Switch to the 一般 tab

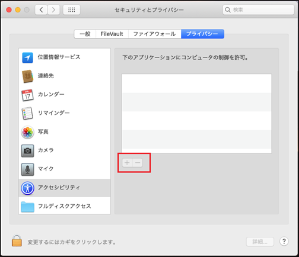point(85,34)
